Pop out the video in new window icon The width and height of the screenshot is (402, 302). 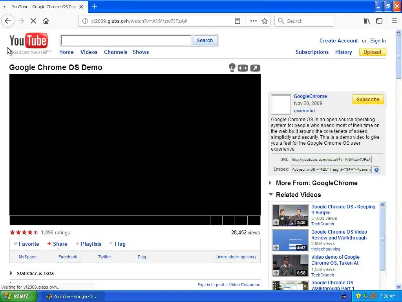click(x=255, y=68)
